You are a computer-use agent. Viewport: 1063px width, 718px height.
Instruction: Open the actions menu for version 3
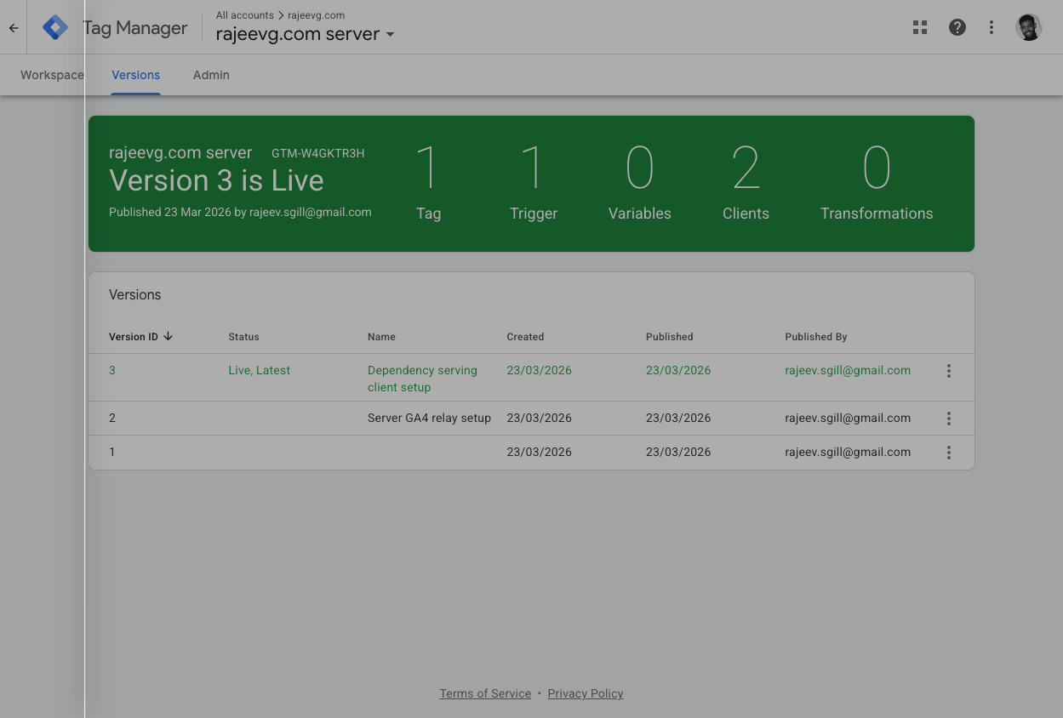(x=948, y=371)
